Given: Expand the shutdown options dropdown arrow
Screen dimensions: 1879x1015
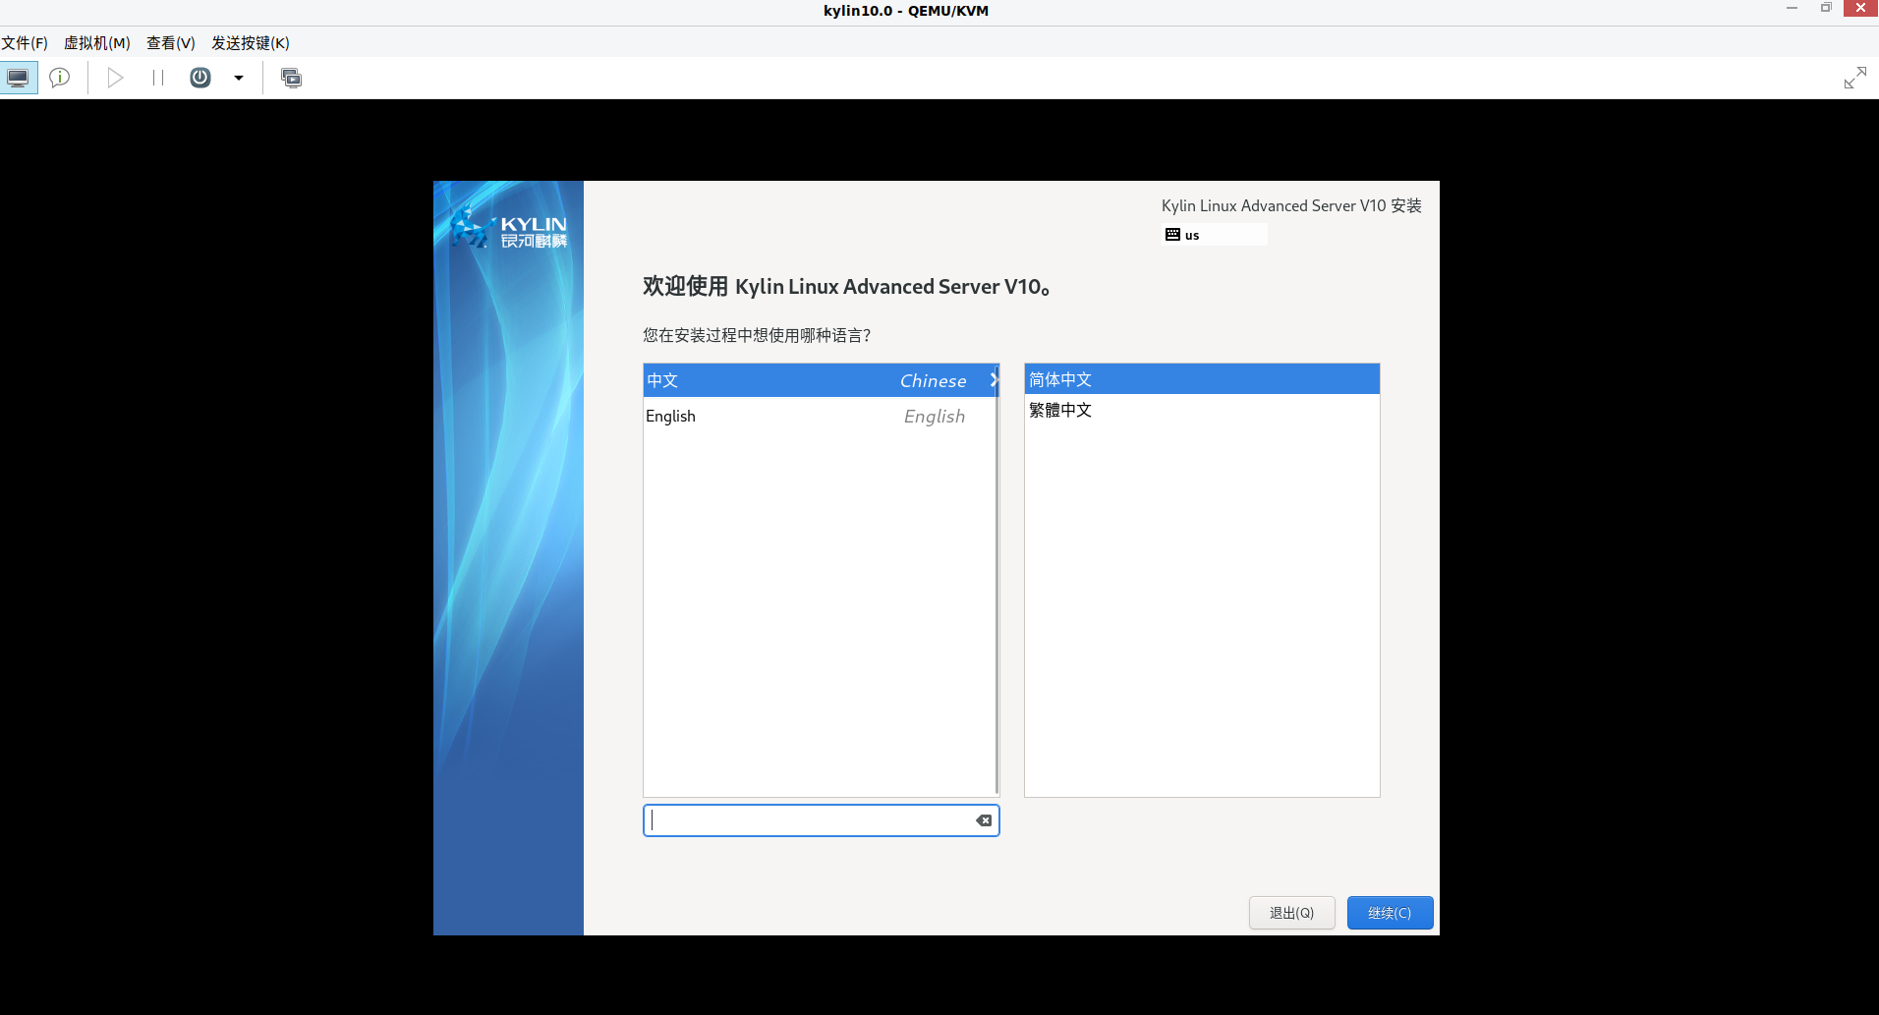Looking at the screenshot, I should [239, 78].
